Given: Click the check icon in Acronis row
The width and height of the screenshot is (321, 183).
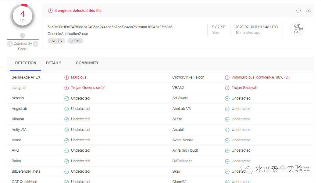Looking at the screenshot, I should tap(66, 99).
